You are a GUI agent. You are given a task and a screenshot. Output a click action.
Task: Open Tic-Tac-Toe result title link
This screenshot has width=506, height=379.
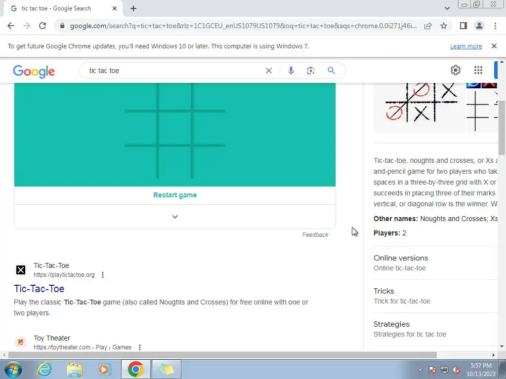point(39,289)
